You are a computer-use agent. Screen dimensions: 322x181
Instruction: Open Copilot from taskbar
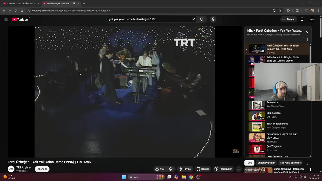click(176, 177)
